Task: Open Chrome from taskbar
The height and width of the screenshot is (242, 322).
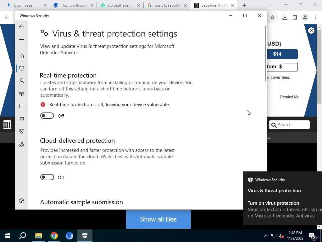Action: point(54,236)
